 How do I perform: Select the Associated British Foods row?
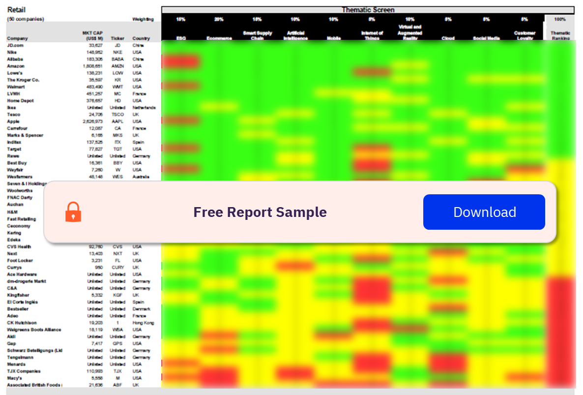click(x=84, y=385)
